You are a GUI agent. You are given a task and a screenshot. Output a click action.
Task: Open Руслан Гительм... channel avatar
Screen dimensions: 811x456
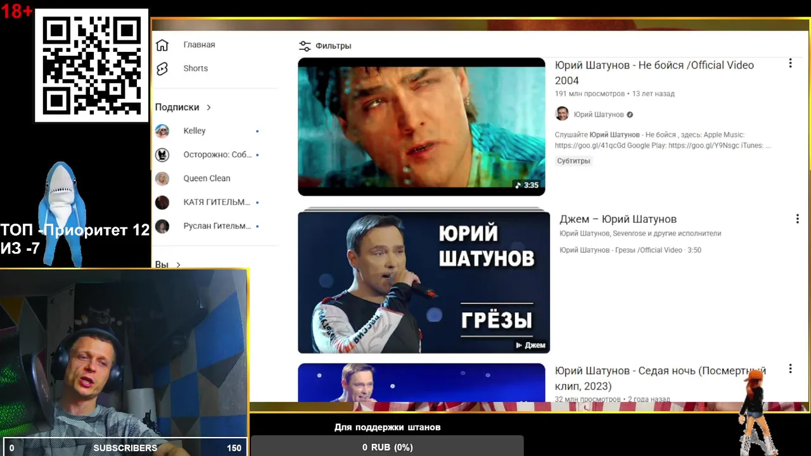point(162,226)
